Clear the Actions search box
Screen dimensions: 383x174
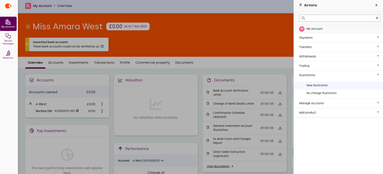(377, 18)
